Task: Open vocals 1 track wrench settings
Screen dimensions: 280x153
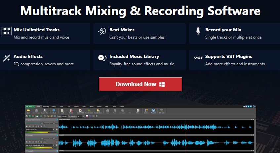Action: pyautogui.click(x=57, y=145)
